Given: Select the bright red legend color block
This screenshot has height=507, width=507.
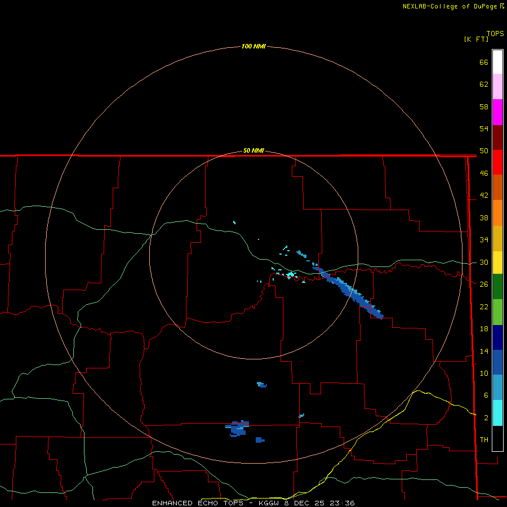Looking at the screenshot, I should coord(497,162).
